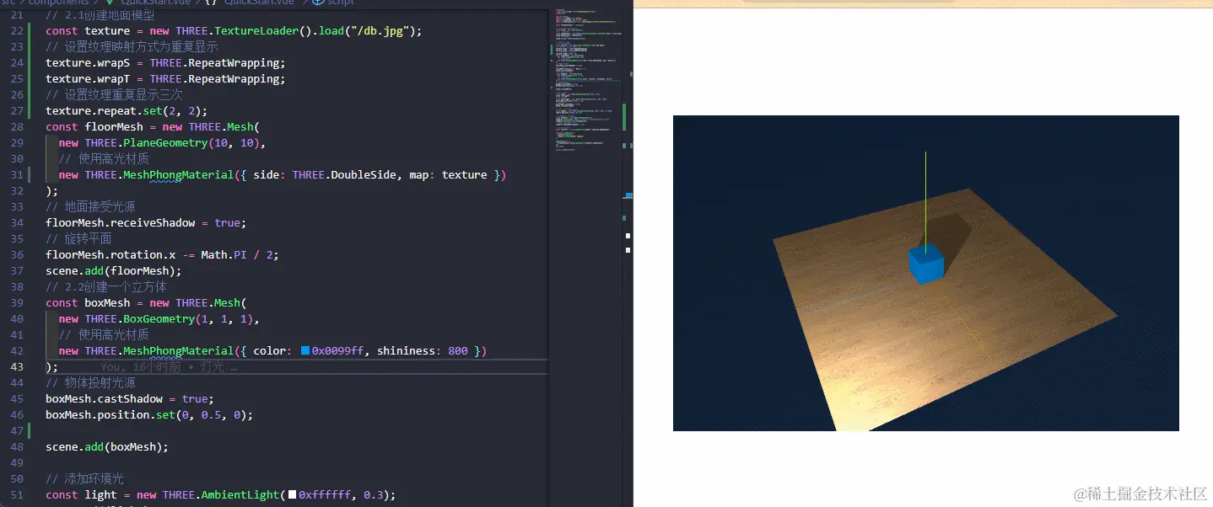
Task: Open the script breadcrumb symbol list
Action: [341, 3]
